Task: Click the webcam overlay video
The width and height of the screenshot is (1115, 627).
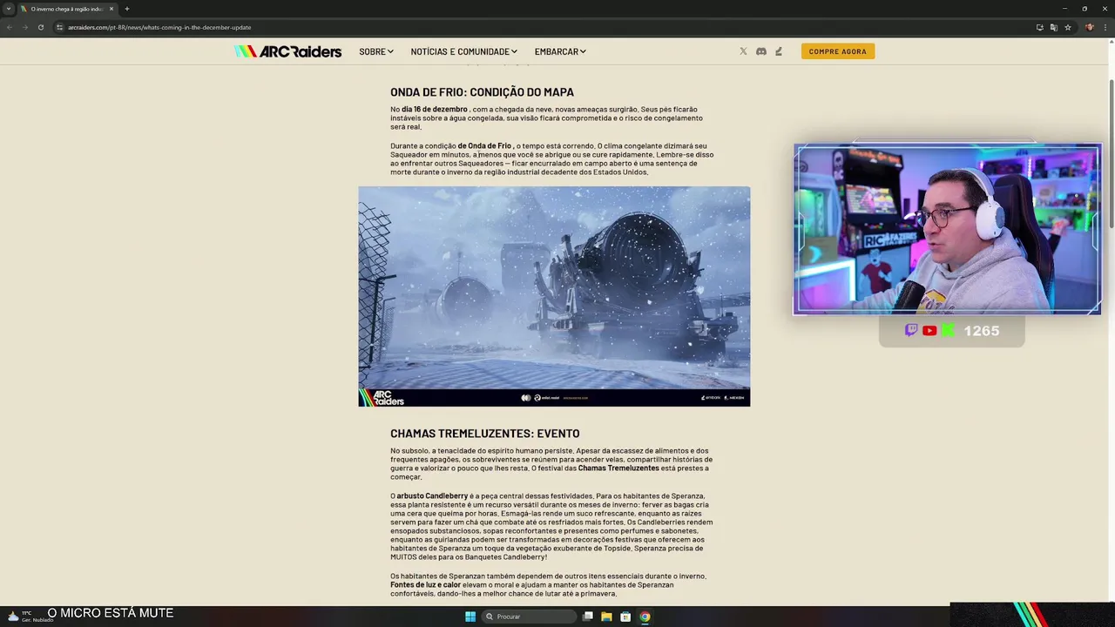Action: (x=947, y=229)
